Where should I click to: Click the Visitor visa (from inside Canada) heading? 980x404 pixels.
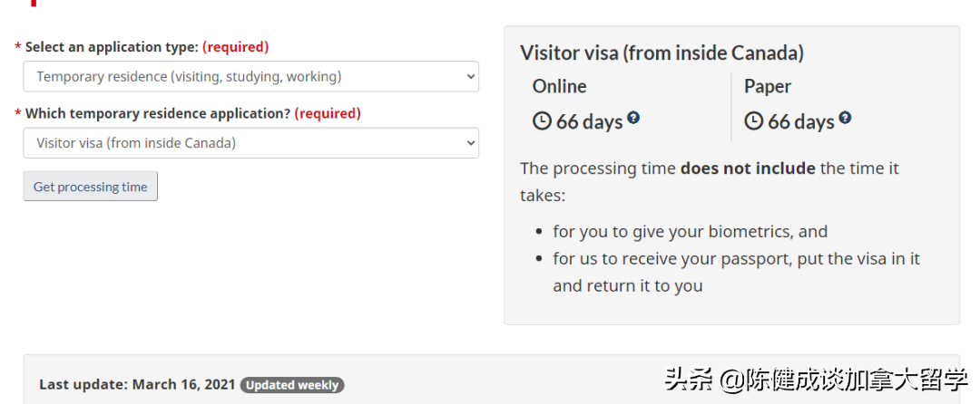tap(661, 53)
